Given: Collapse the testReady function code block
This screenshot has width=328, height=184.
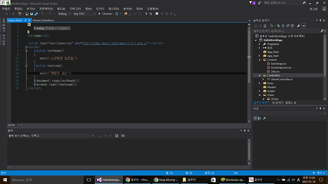Looking at the screenshot, I should tap(26, 51).
